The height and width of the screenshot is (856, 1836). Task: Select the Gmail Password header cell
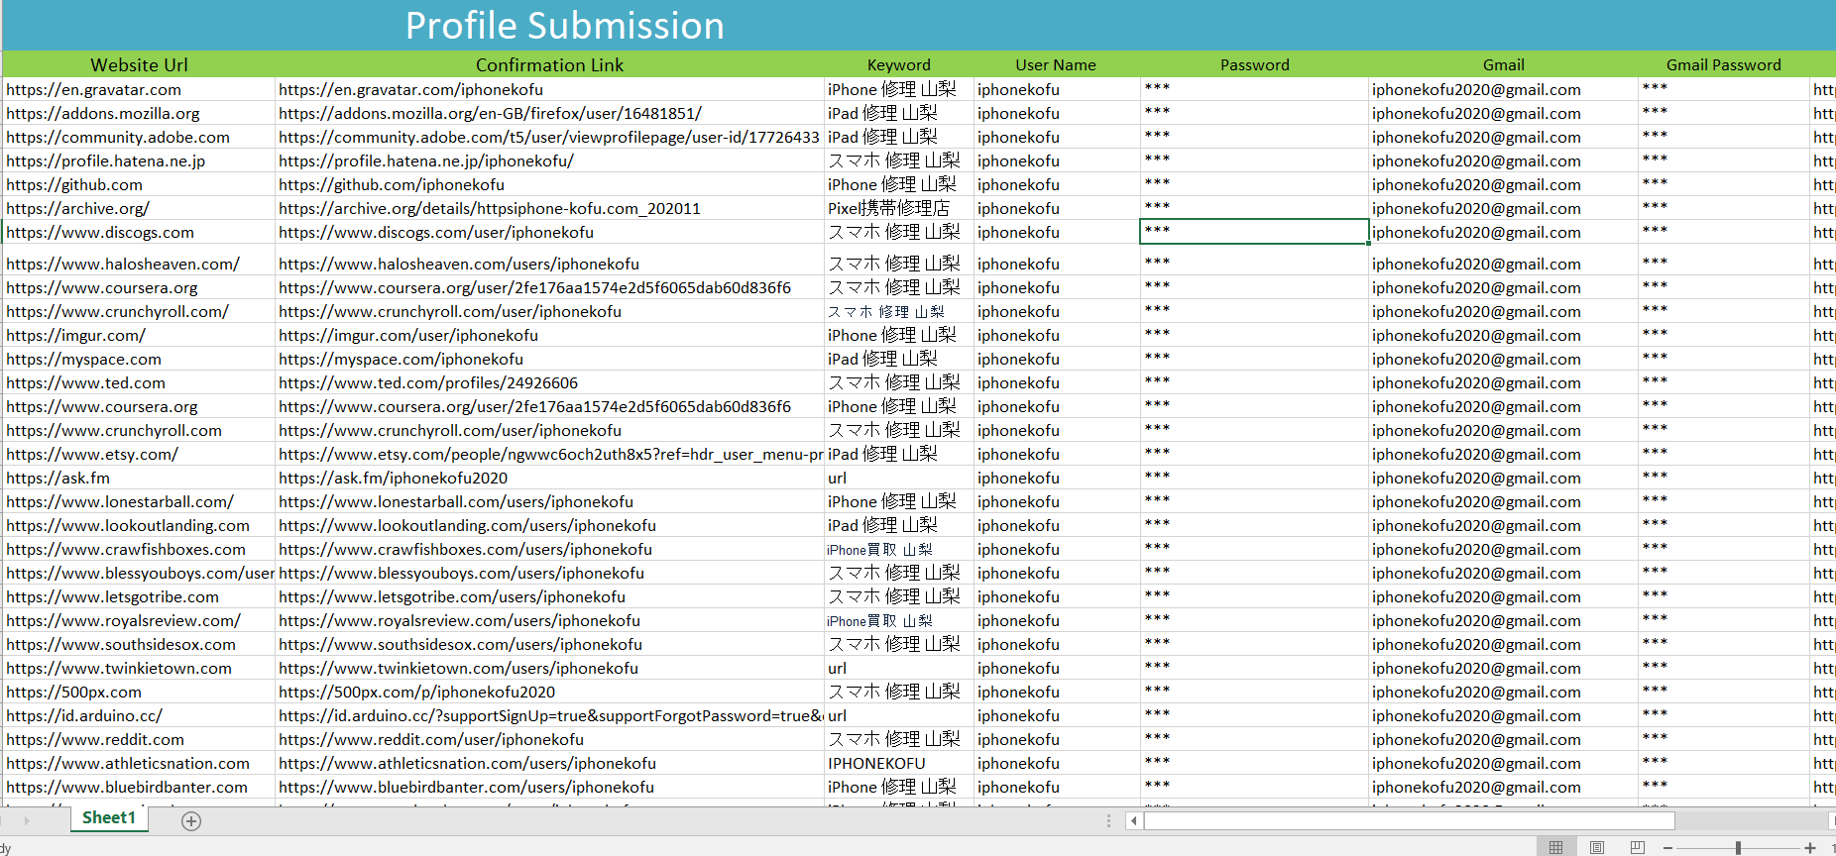1723,64
